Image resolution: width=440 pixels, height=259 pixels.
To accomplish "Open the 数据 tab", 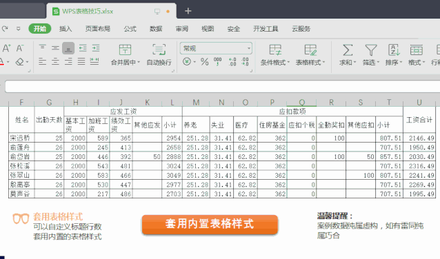I will pos(156,29).
